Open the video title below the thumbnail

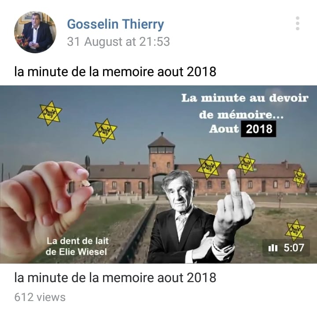coord(115,277)
